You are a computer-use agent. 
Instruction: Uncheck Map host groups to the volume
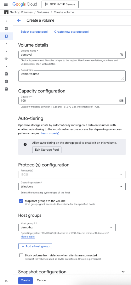tap(21, 201)
